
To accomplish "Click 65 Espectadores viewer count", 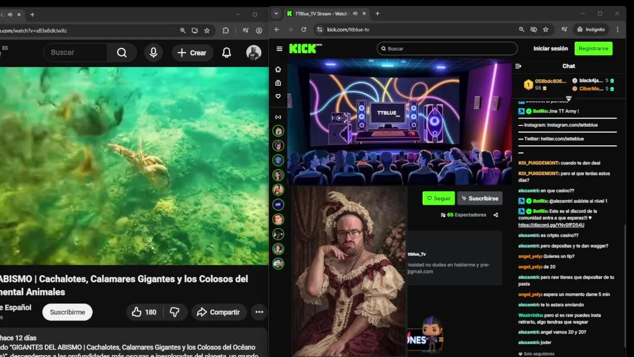I will tap(463, 215).
